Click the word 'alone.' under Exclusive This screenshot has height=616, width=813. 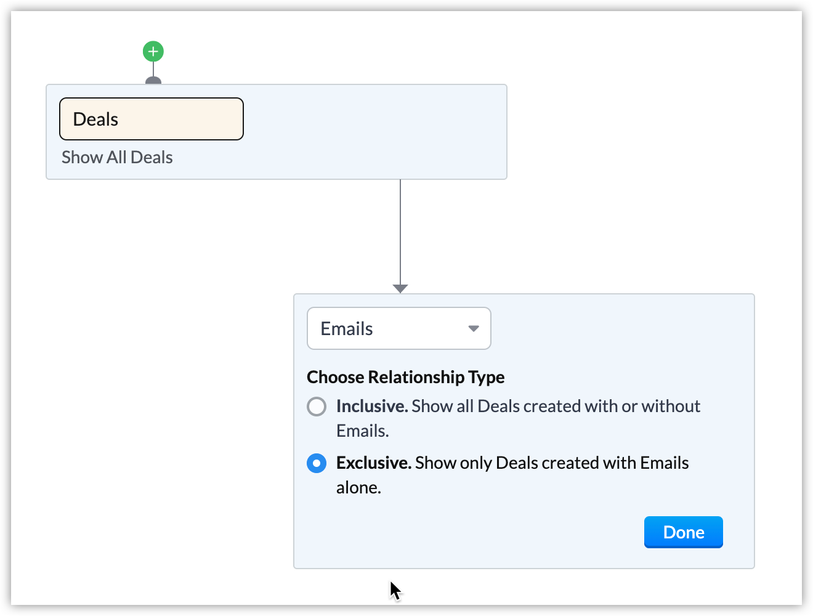[358, 488]
